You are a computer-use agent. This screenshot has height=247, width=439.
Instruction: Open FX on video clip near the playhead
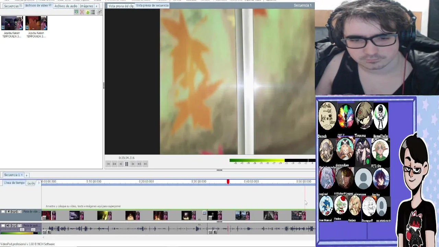[x=210, y=218]
